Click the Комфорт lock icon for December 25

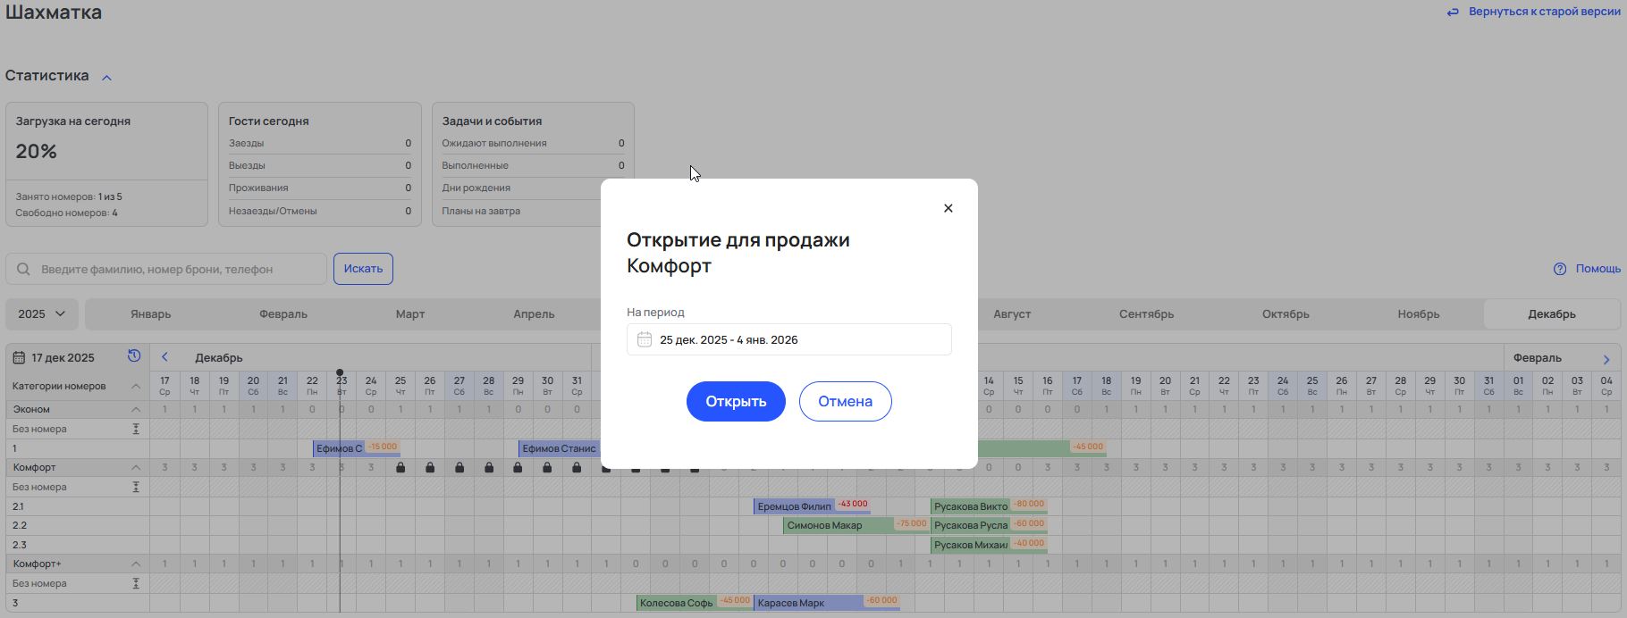(x=400, y=468)
